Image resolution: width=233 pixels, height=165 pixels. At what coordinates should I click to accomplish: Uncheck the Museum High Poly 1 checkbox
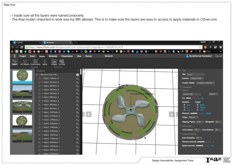(x=36, y=74)
